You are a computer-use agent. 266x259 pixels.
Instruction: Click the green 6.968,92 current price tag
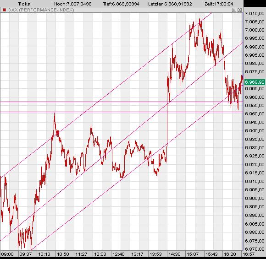tap(255, 82)
